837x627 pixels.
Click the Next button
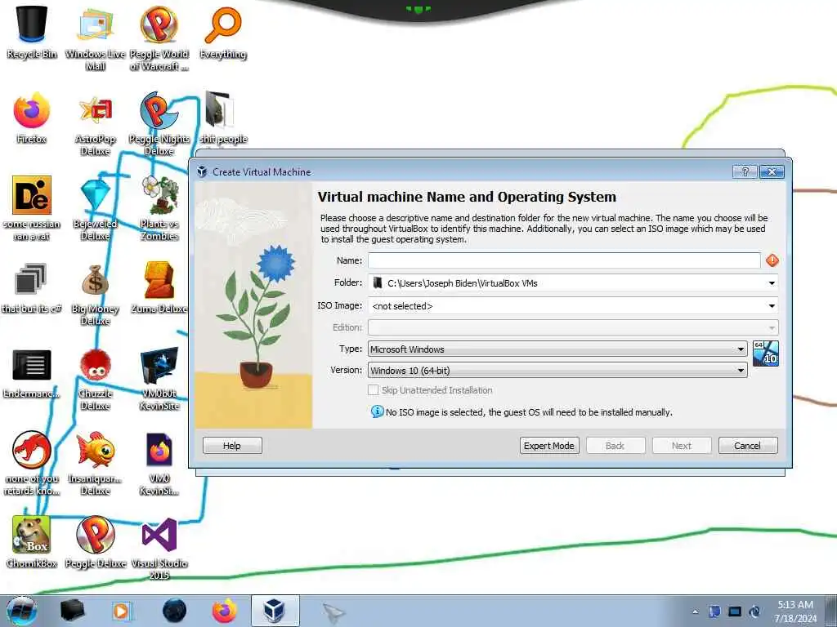click(681, 446)
